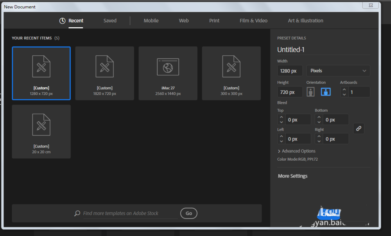
Task: Click the Artboards number field
Action: pyautogui.click(x=359, y=92)
